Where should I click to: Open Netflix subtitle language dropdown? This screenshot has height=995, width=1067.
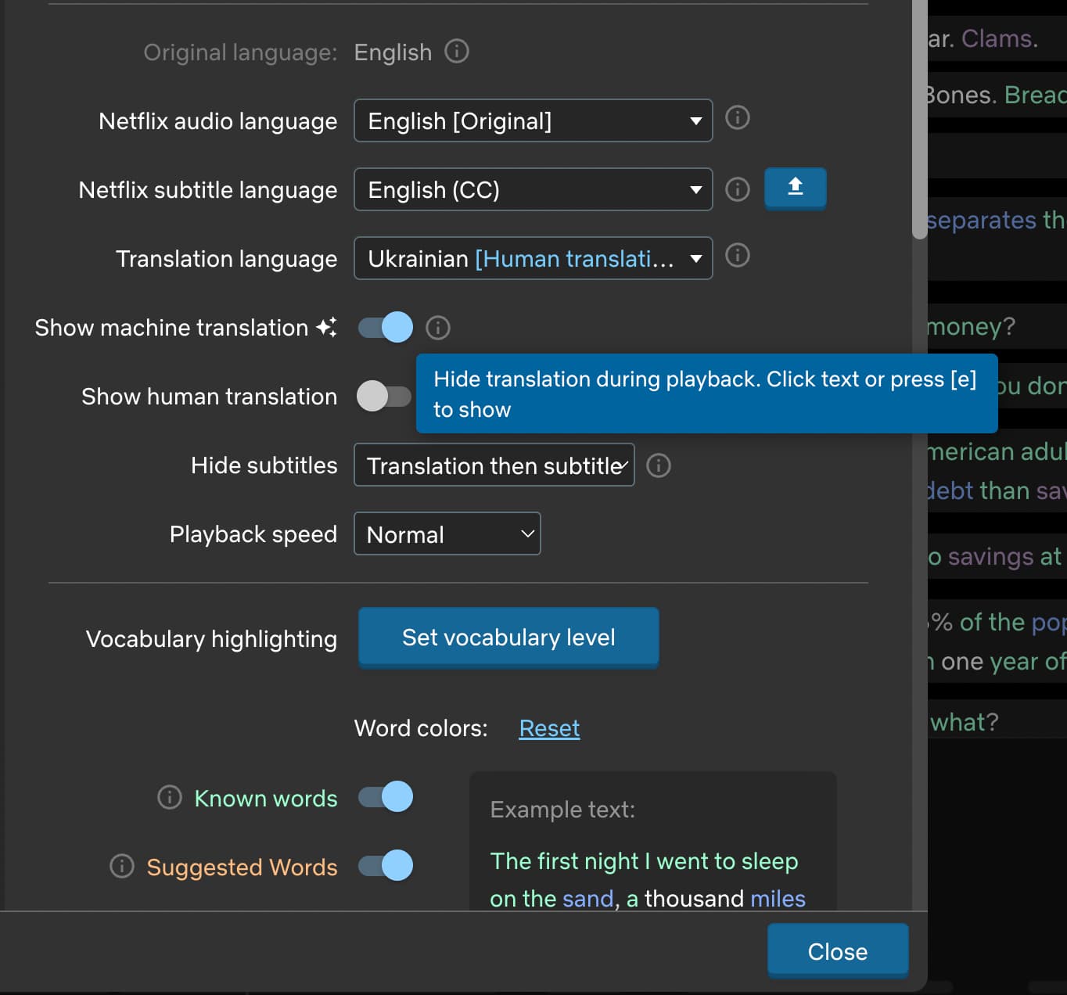pos(533,189)
